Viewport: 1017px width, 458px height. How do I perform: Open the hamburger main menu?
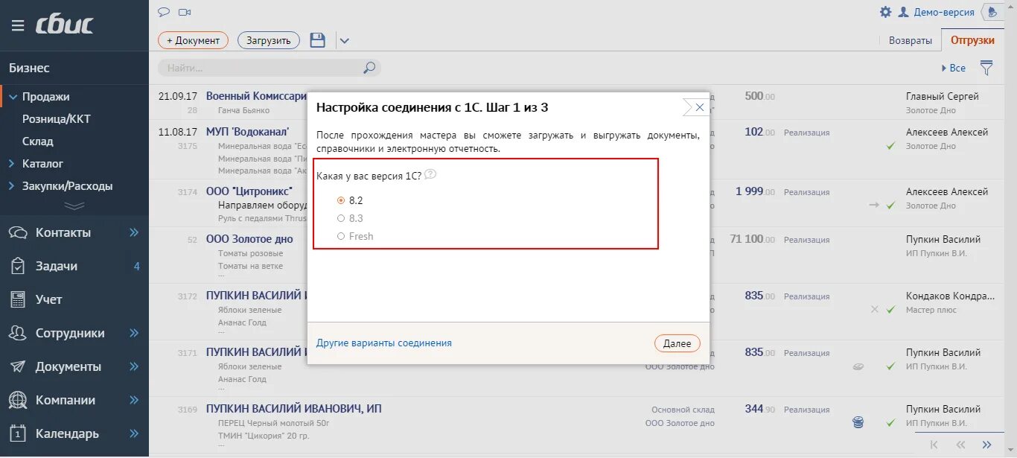coord(18,25)
